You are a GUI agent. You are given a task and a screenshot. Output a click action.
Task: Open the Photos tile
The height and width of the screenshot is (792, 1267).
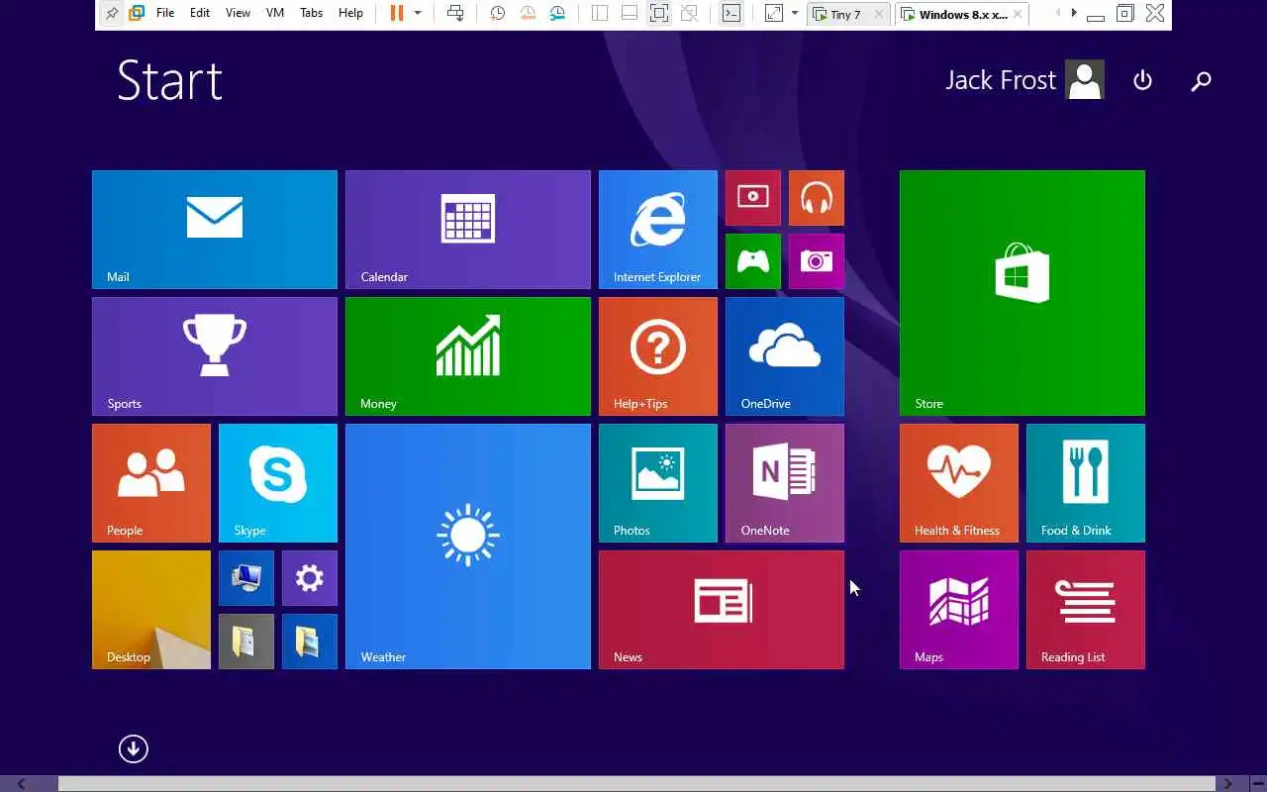coord(658,483)
